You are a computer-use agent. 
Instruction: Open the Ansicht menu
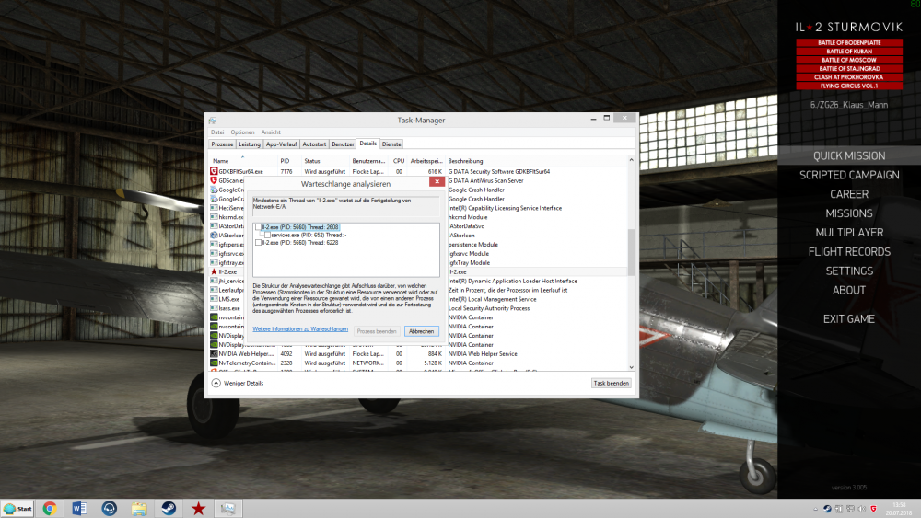tap(271, 132)
